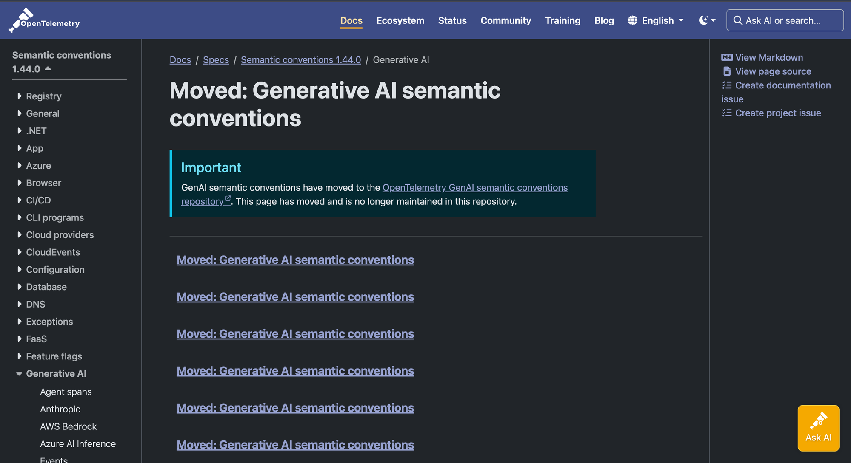This screenshot has width=851, height=463.
Task: Open Semantic conventions 1.44.0 breadcrumb link
Action: click(301, 60)
